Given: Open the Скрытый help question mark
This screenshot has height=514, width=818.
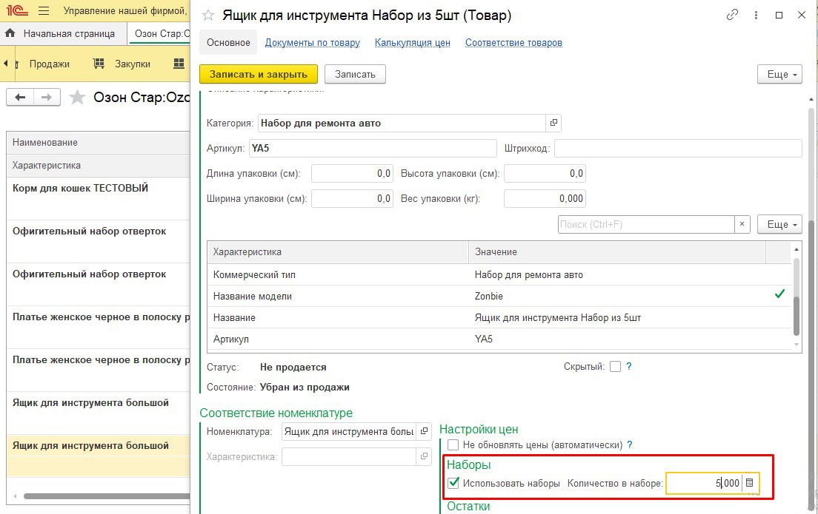Looking at the screenshot, I should 629,366.
